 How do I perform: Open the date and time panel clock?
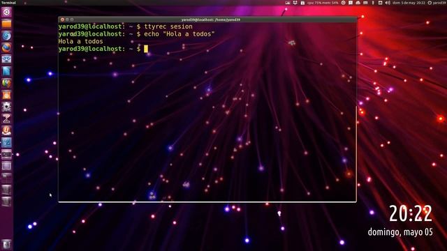click(409, 3)
